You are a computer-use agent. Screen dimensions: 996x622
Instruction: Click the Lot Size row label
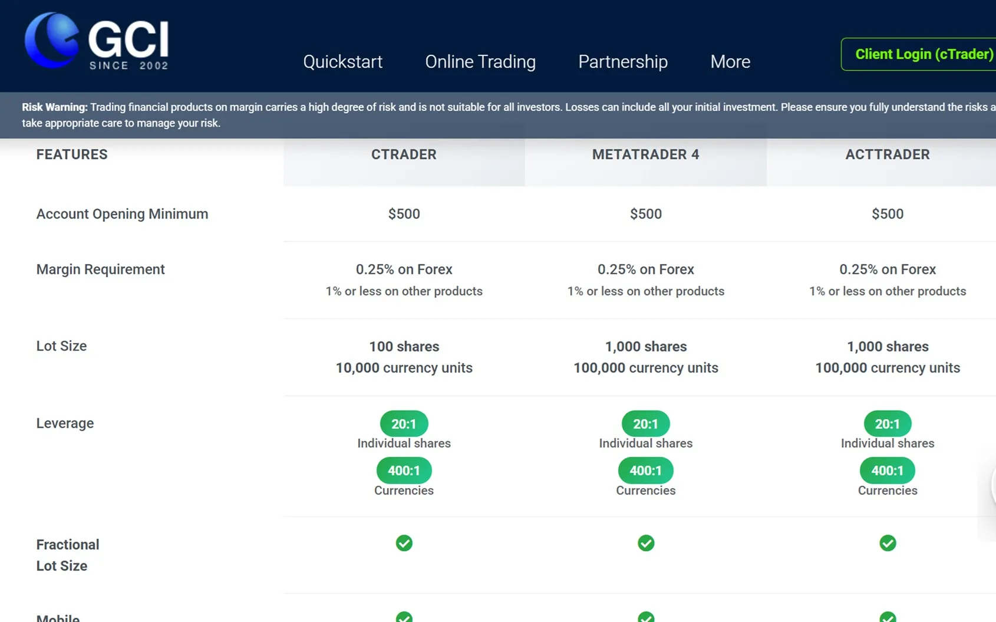pyautogui.click(x=61, y=346)
